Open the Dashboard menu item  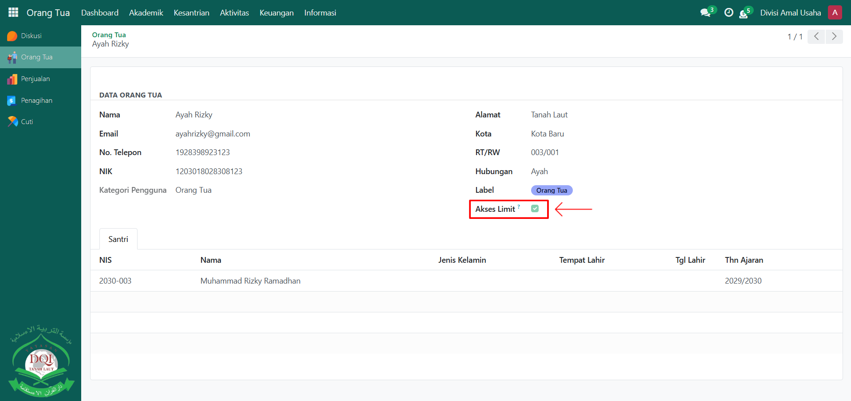coord(100,13)
